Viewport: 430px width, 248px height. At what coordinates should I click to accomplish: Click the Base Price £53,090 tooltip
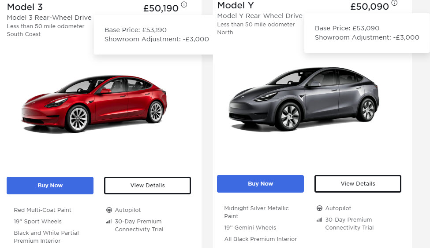click(x=367, y=33)
